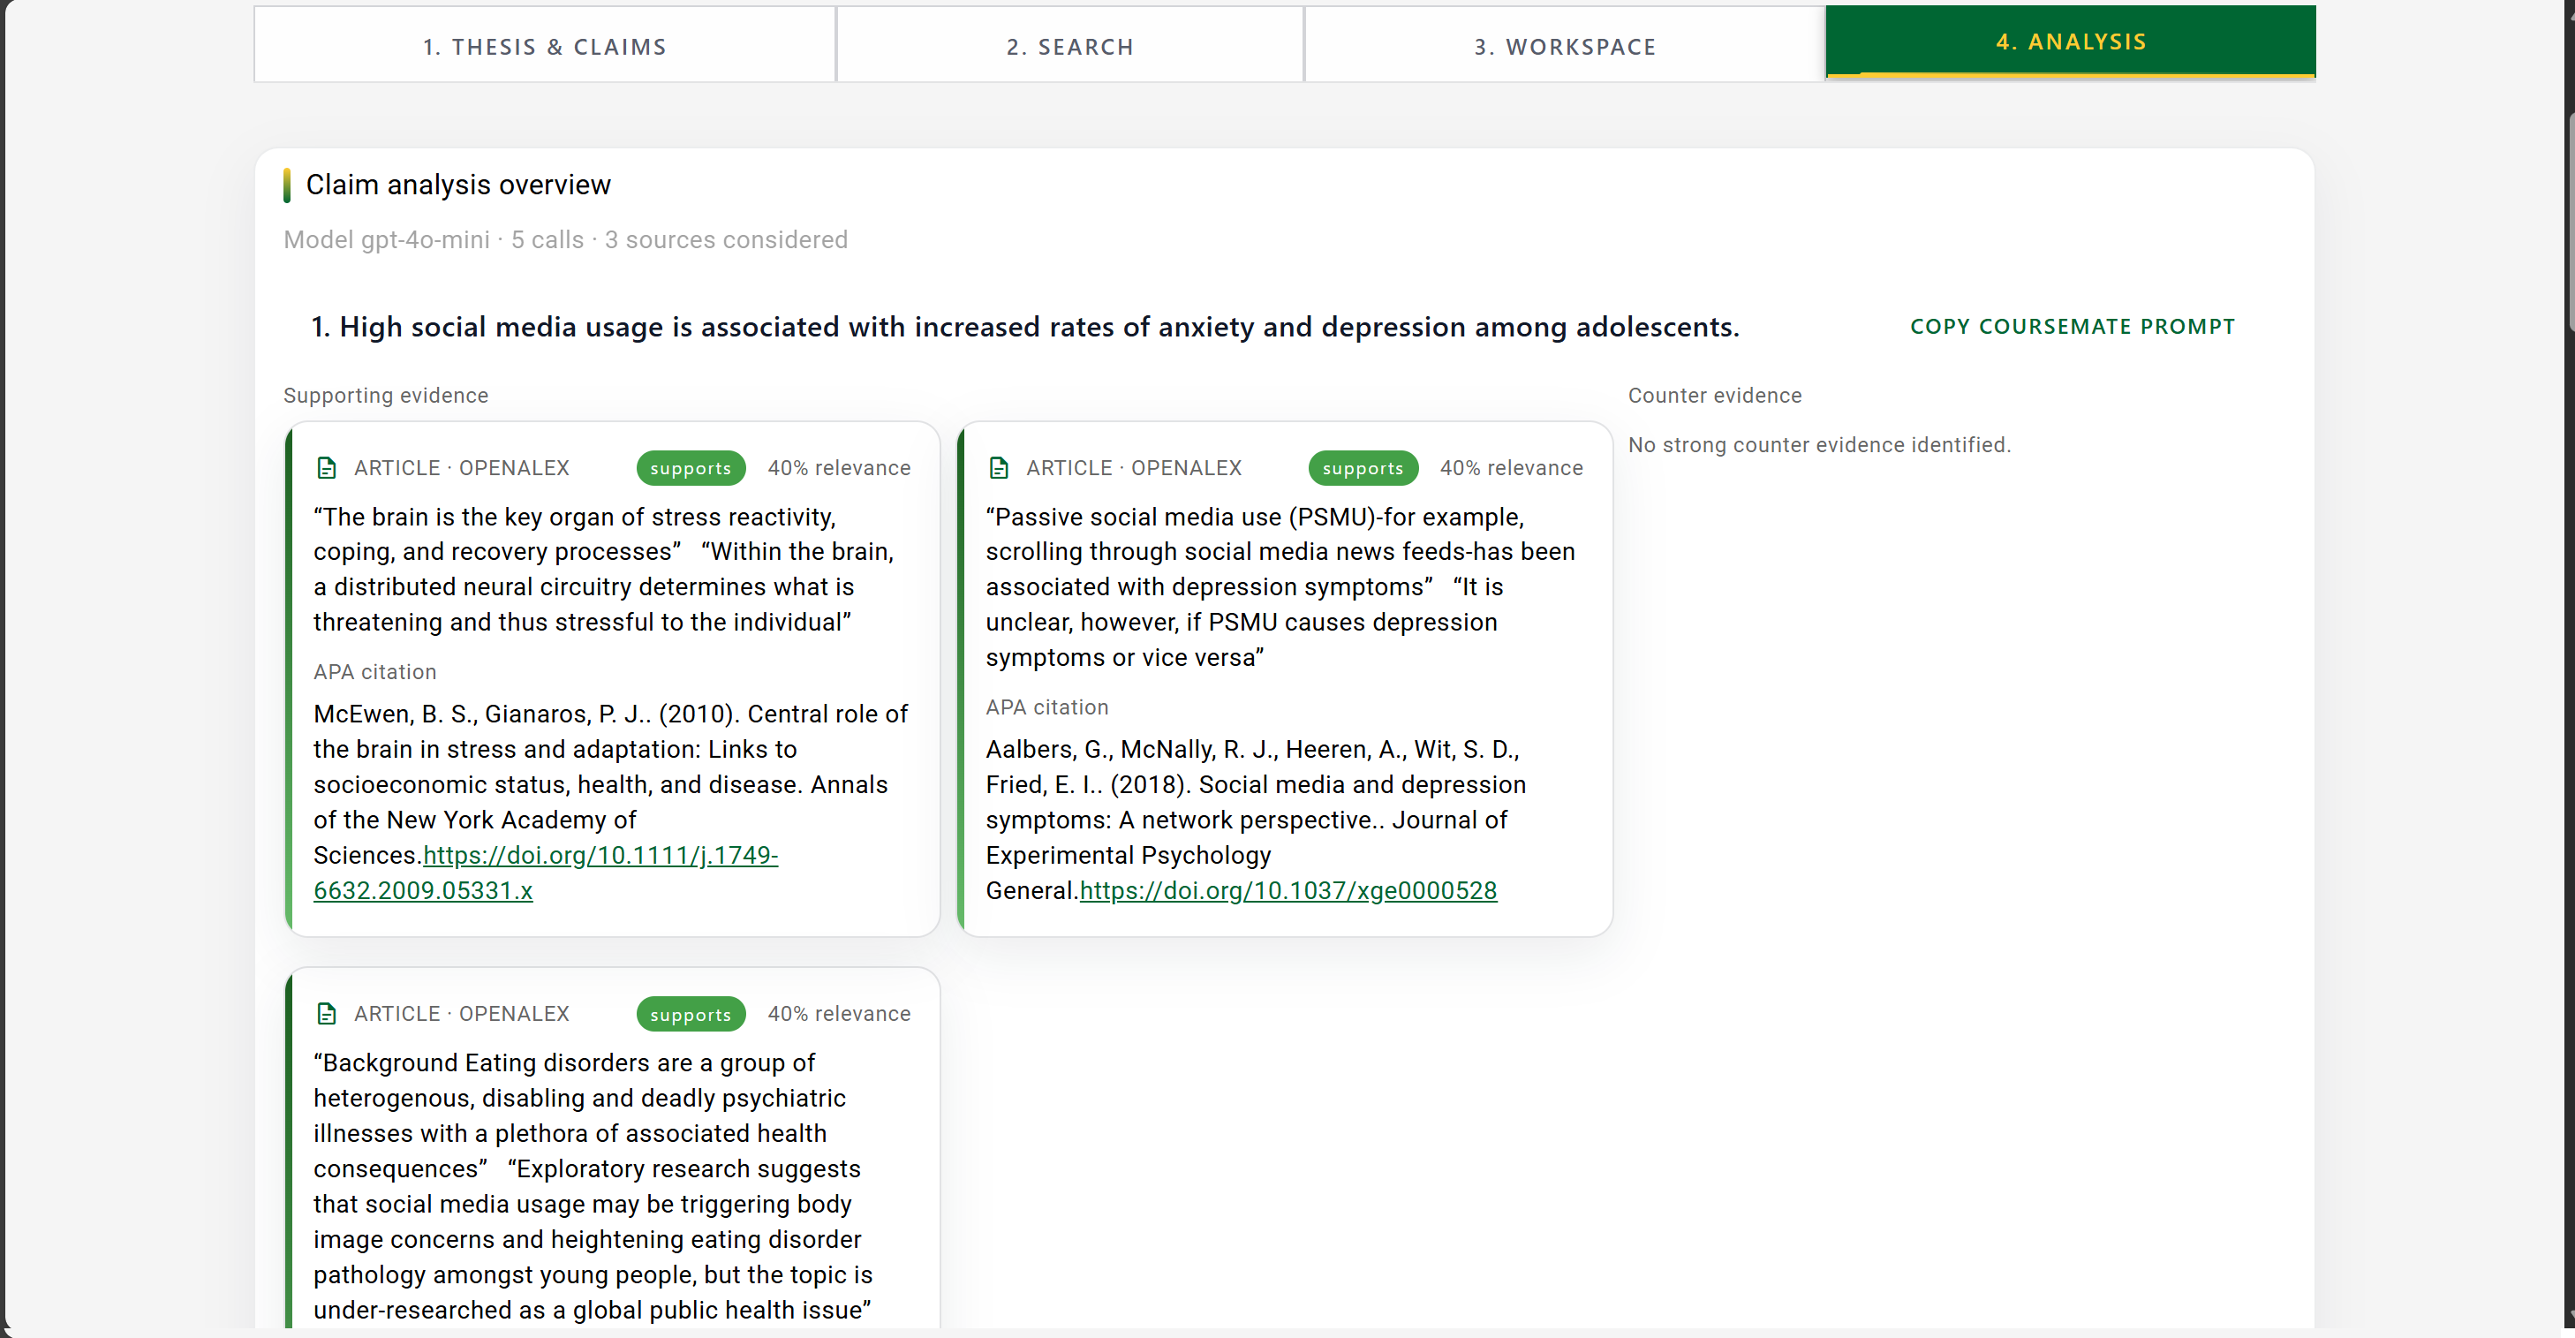2575x1338 pixels.
Task: Switch to the Search tab
Action: tap(1069, 46)
